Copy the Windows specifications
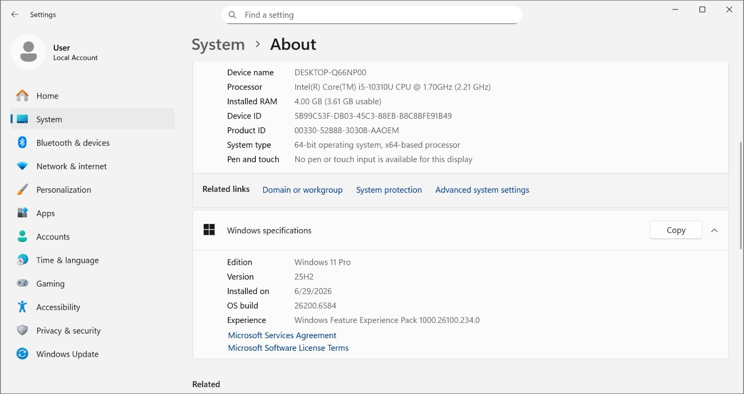This screenshot has width=744, height=394. point(676,230)
